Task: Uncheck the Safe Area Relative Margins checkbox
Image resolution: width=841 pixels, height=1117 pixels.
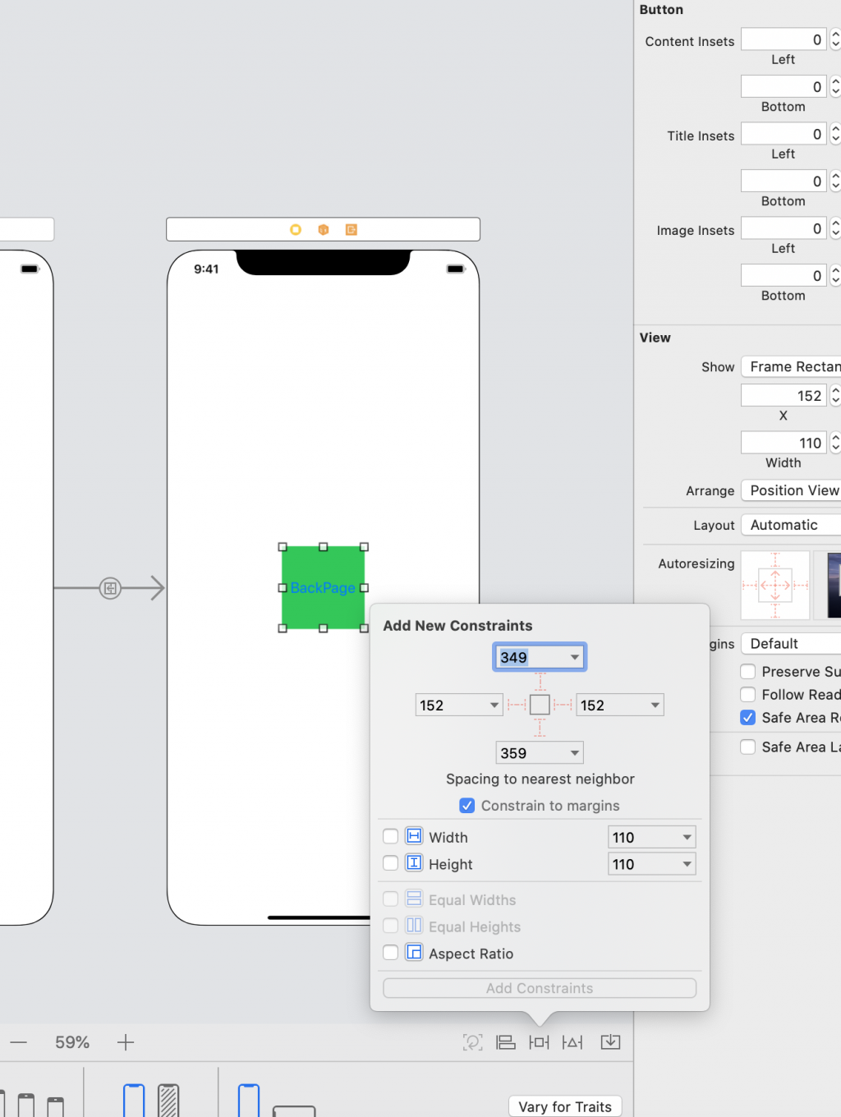Action: coord(747,717)
